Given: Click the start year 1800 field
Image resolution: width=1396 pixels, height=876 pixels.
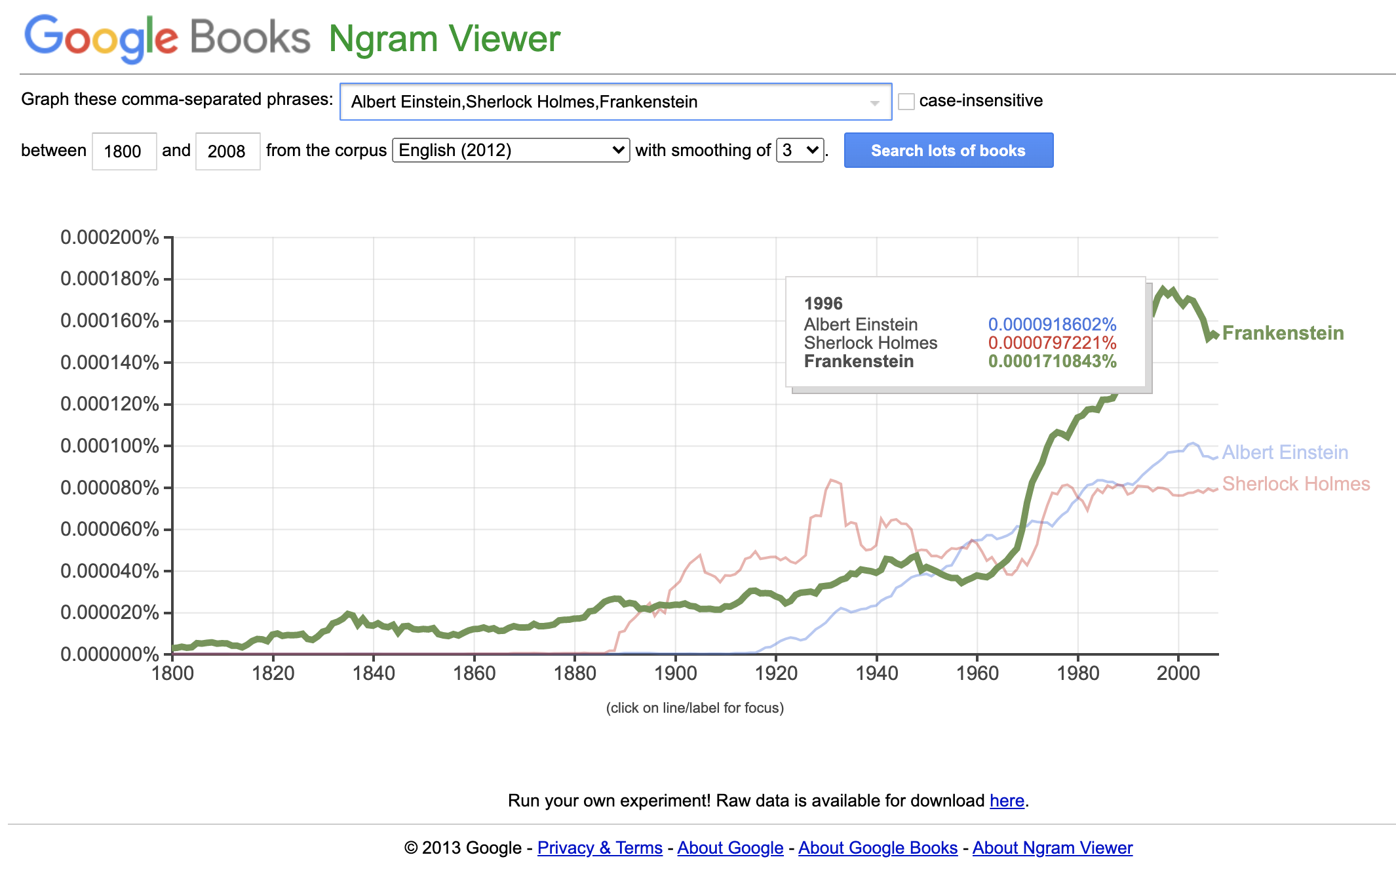Looking at the screenshot, I should [124, 151].
